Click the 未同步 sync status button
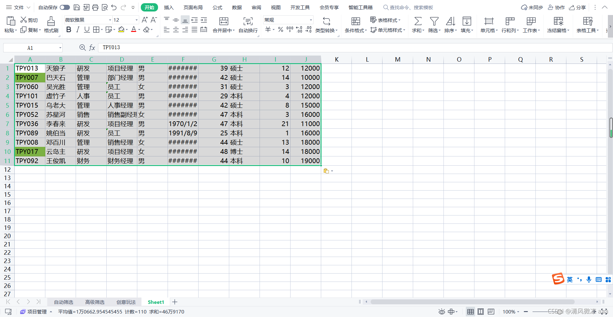The image size is (613, 317). 532,7
